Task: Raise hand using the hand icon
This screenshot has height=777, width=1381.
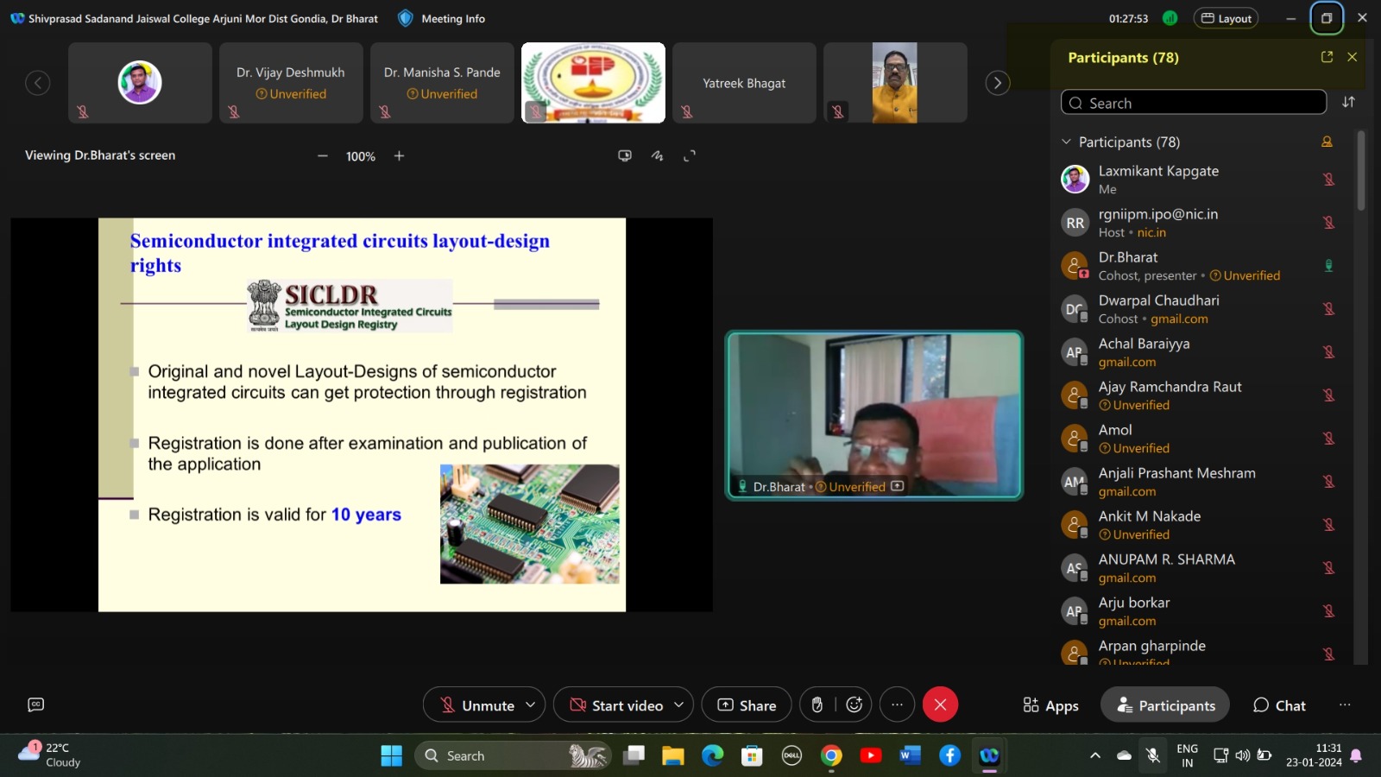Action: point(817,705)
